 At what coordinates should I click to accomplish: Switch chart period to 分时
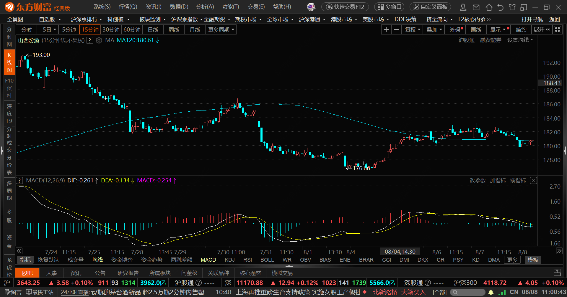click(26, 29)
